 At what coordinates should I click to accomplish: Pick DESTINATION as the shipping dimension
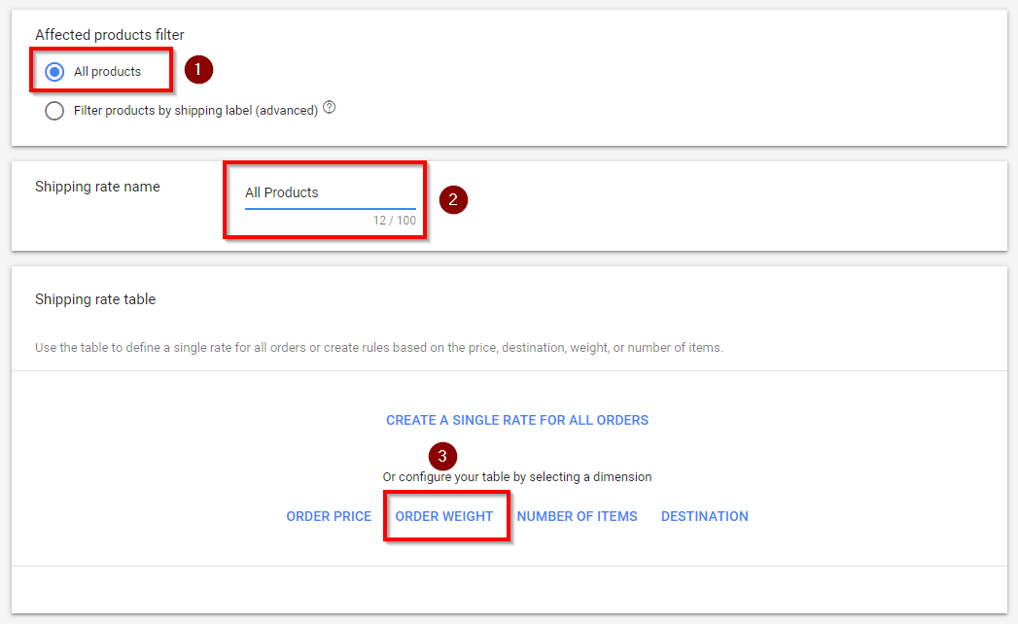tap(704, 516)
